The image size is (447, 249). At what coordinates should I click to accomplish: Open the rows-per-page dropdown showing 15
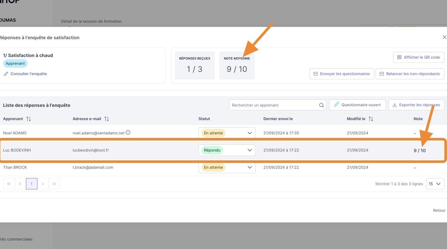(x=435, y=184)
